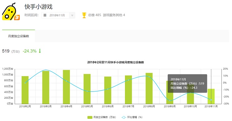Click the 2018年4月 bar in chart
232x121 pixels.
pyautogui.click(x=67, y=87)
